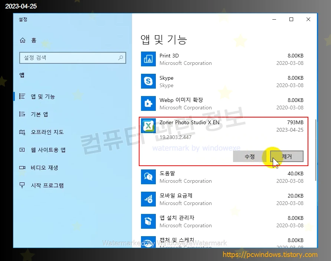Click the 20.0KB size value

coord(295,196)
